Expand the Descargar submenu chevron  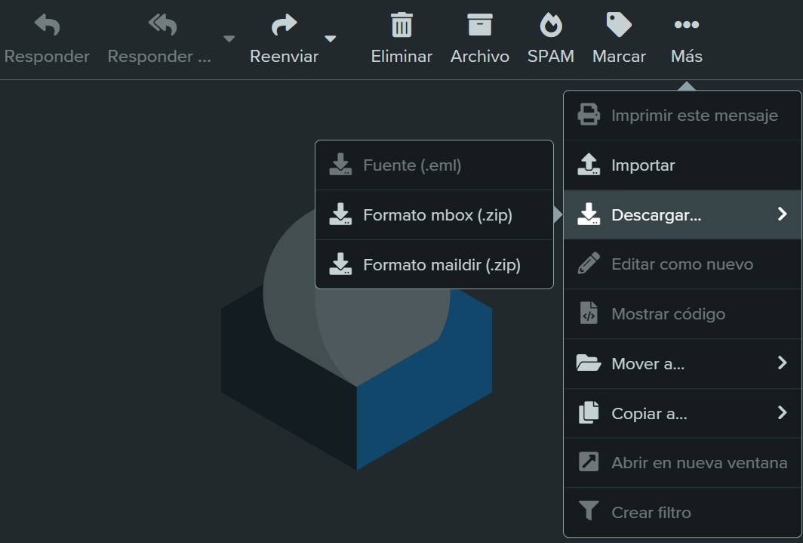click(x=782, y=214)
